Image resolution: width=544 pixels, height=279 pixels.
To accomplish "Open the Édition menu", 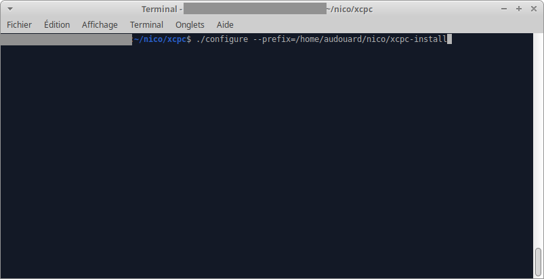I will [57, 24].
